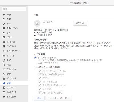Click the eye icon beside プライバシー
Screen dimensions: 114x102
pos(4,69)
